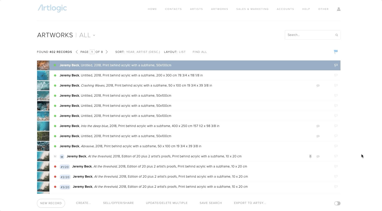Viewport: 382px width, 211px height.
Task: Click the thumbnail of Crashing Waves
Action: [x=43, y=86]
